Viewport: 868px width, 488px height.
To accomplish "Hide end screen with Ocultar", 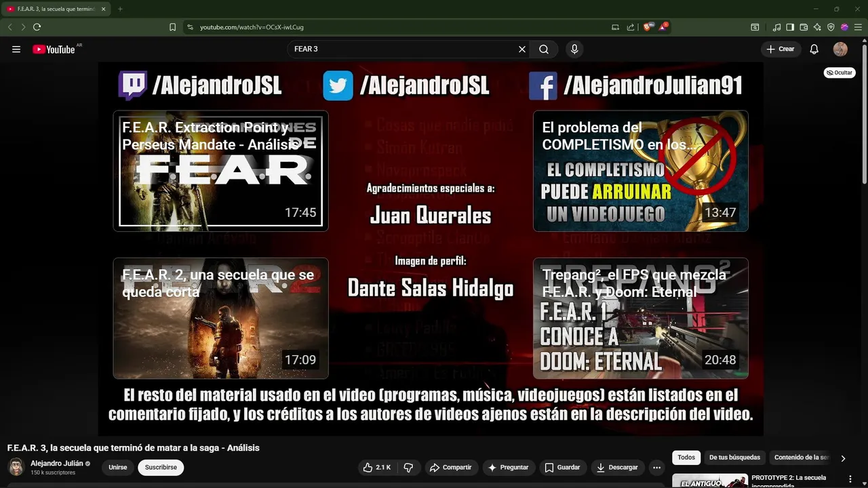I will tap(840, 73).
